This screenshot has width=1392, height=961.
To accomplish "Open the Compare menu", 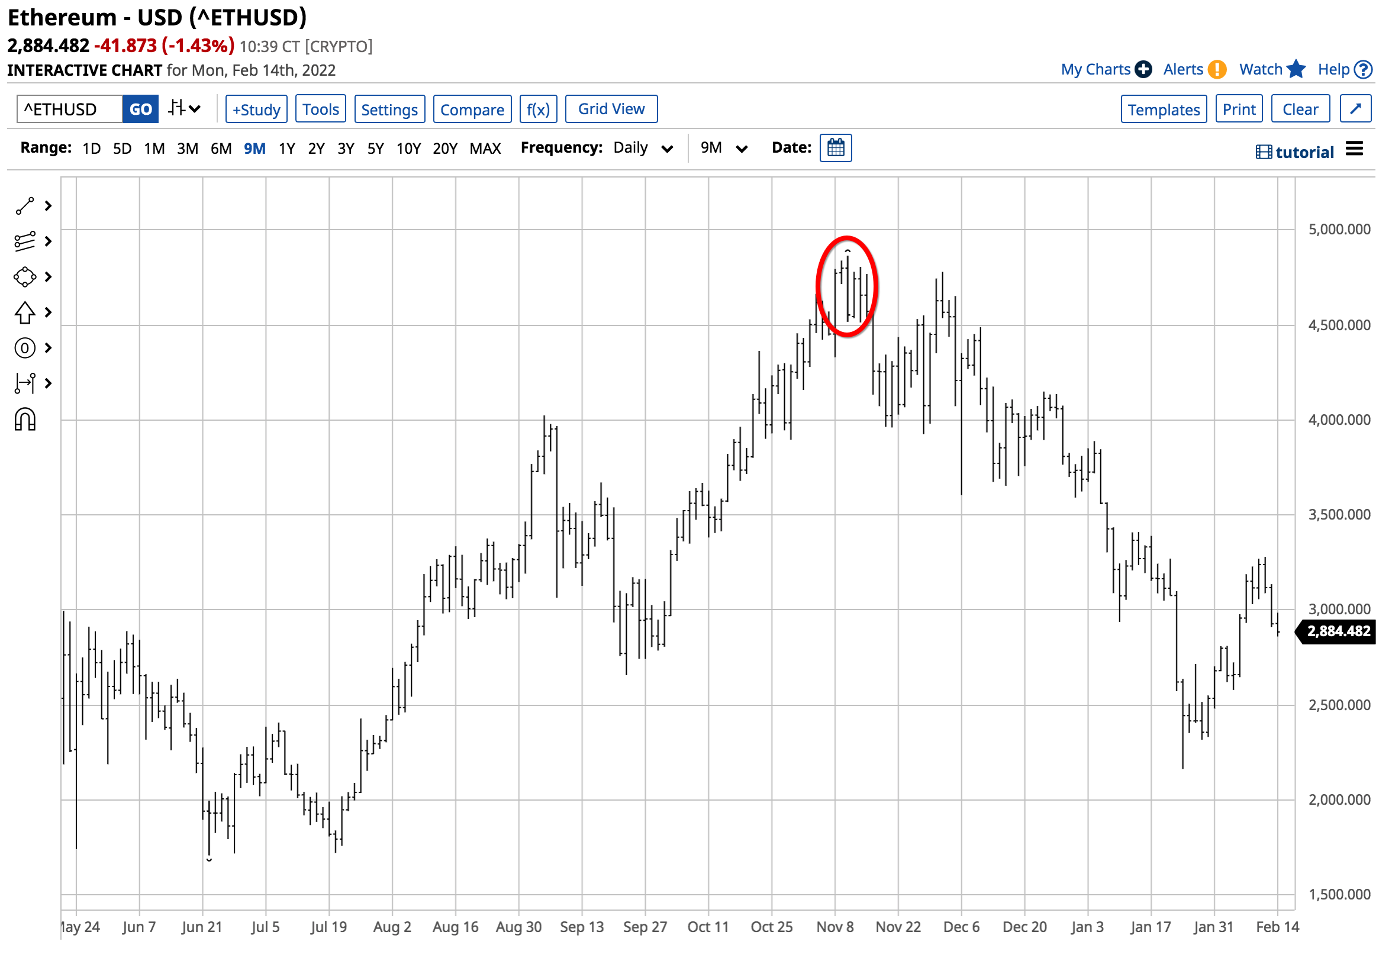I will coord(472,109).
